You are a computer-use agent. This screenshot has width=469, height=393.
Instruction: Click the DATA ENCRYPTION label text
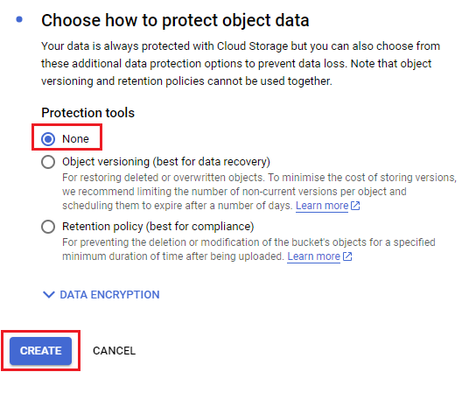pyautogui.click(x=109, y=295)
